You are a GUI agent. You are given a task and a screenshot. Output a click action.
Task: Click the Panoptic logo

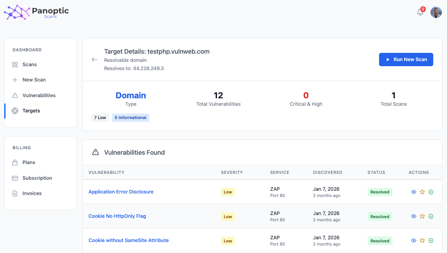[x=35, y=12]
